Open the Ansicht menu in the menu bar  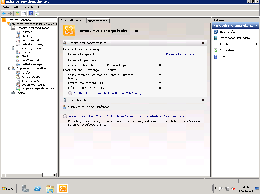click(29, 7)
